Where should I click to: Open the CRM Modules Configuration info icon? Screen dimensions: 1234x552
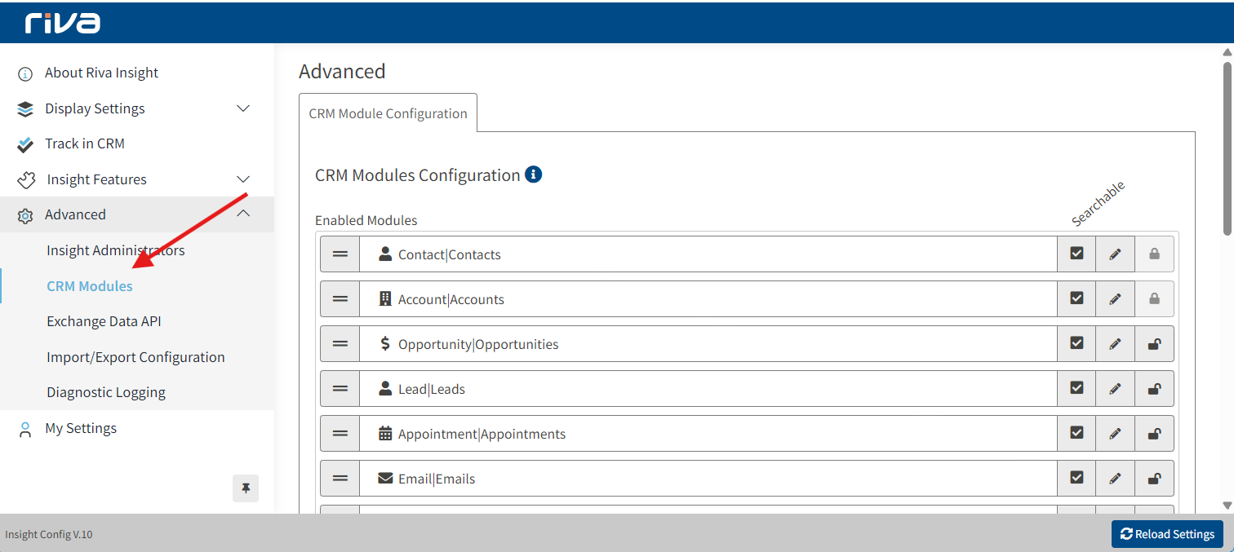tap(534, 174)
